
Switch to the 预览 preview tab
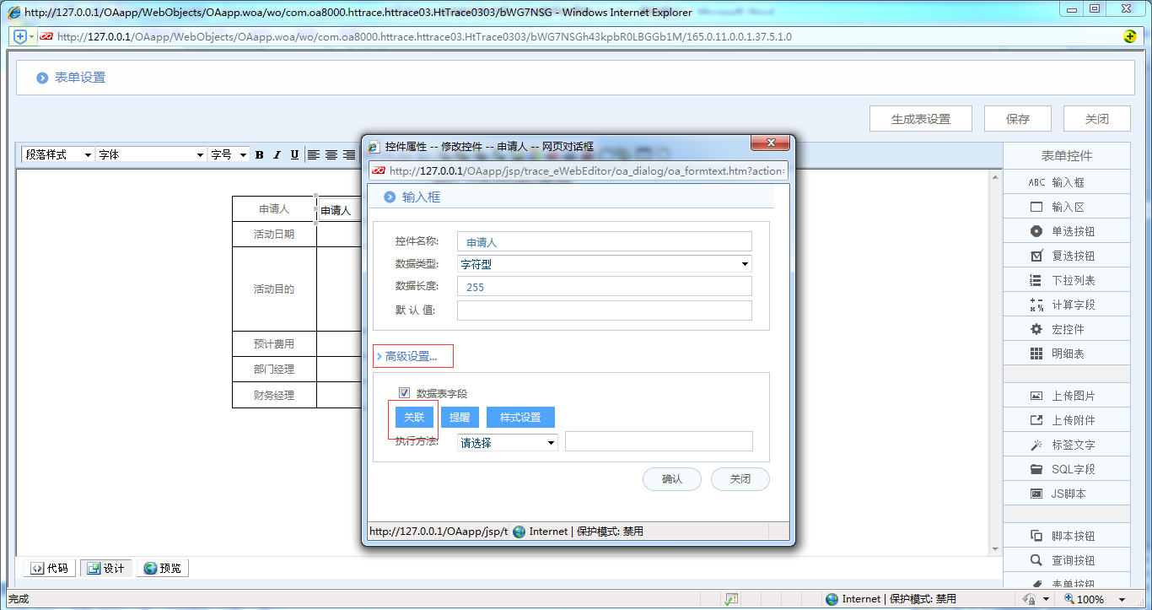coord(163,568)
